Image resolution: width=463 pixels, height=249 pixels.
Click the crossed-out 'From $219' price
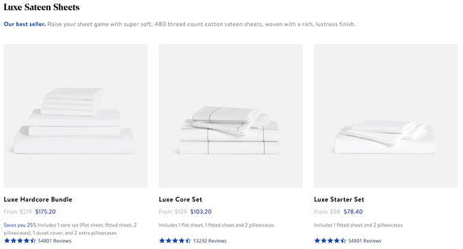pyautogui.click(x=18, y=212)
